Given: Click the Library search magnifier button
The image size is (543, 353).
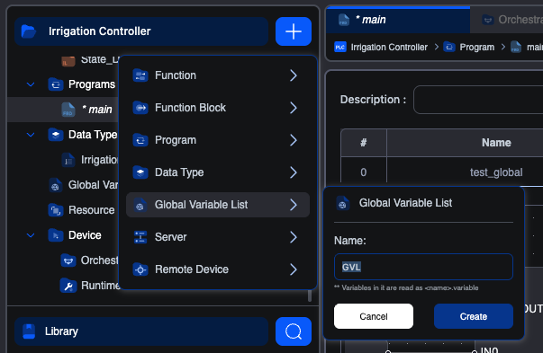Looking at the screenshot, I should click(294, 331).
